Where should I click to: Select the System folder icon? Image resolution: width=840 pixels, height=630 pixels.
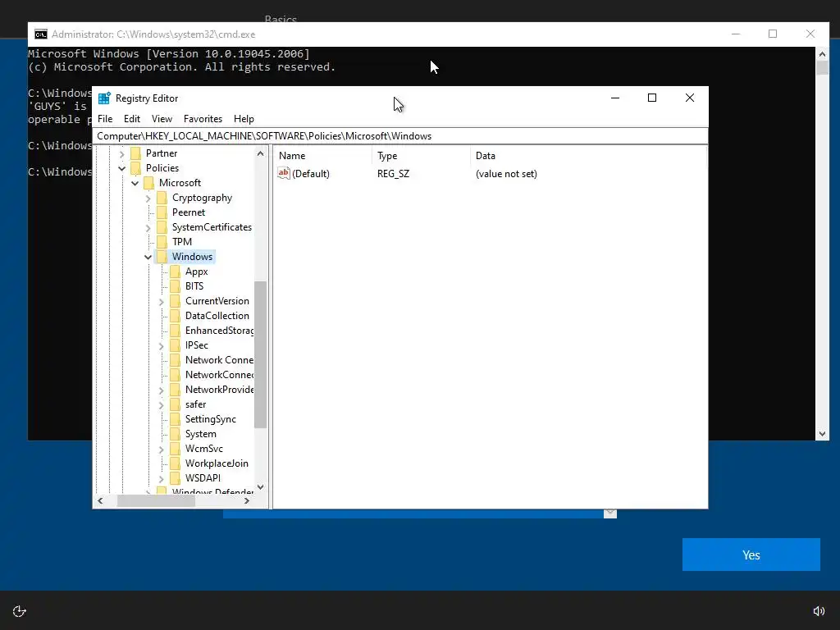pos(176,434)
